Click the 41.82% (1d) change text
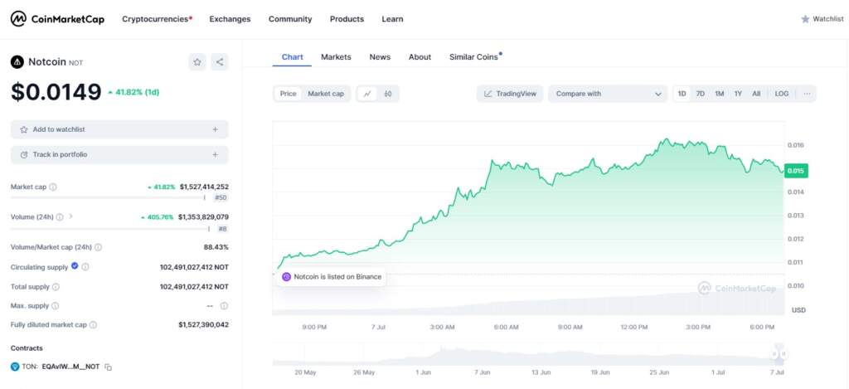The width and height of the screenshot is (849, 389). (x=133, y=92)
